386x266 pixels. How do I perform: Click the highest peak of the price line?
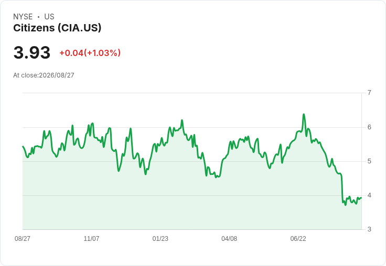click(304, 114)
